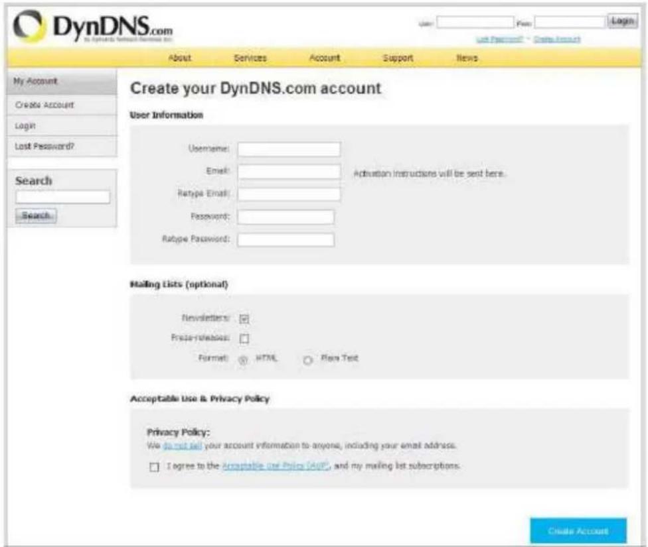Click the sidebar Search button
The image size is (648, 547).
[x=36, y=215]
